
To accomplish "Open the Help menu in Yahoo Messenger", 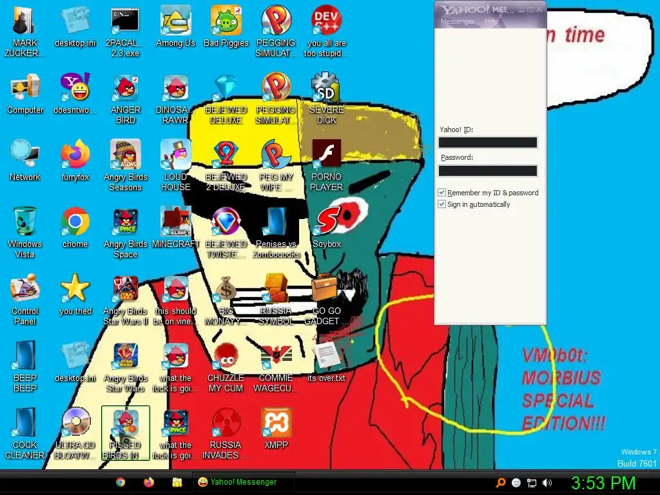I will 491,21.
